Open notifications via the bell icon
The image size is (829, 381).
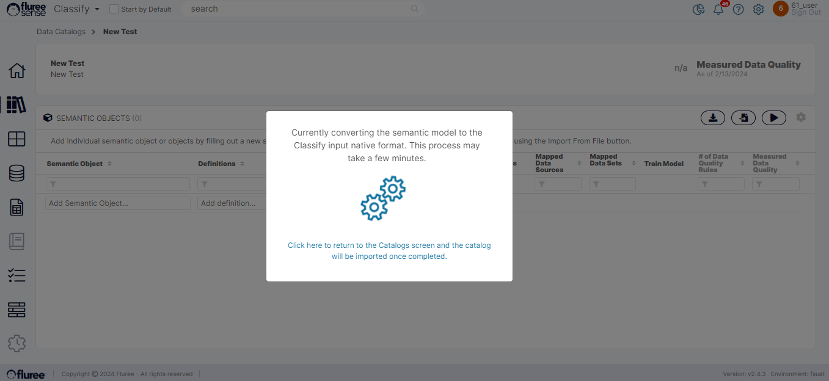point(718,10)
